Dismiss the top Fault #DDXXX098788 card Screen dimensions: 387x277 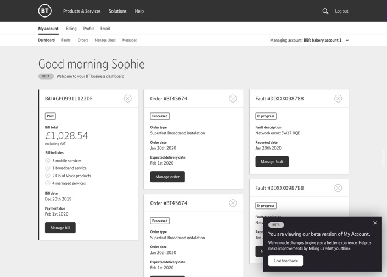[x=338, y=99]
